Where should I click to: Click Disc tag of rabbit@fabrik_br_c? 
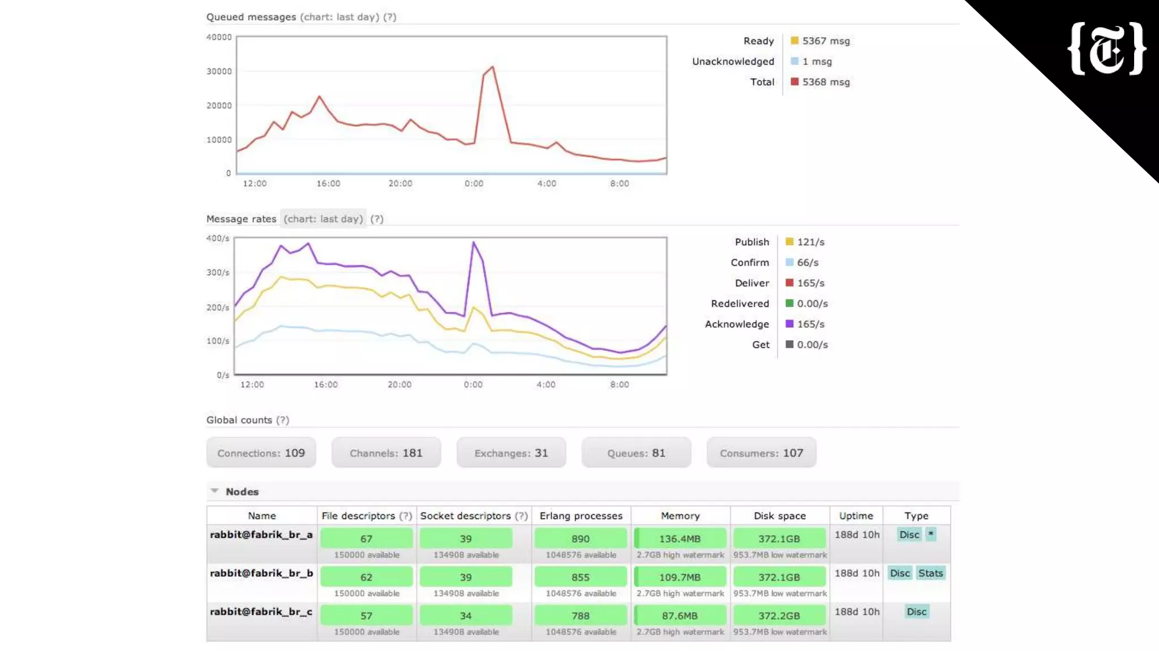click(916, 611)
